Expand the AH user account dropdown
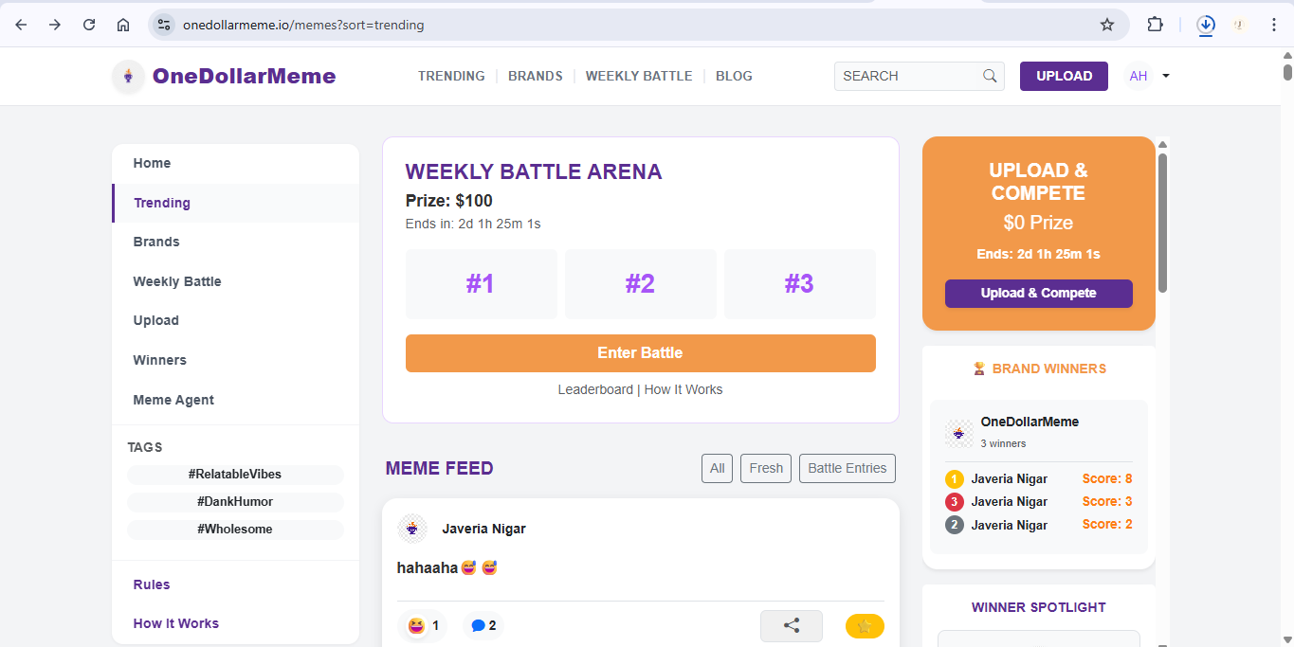The image size is (1294, 647). click(1165, 76)
